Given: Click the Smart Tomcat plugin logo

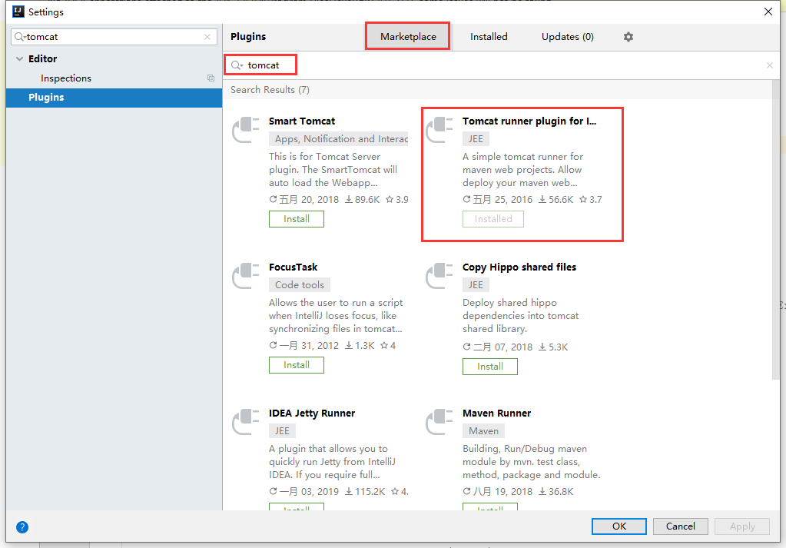Looking at the screenshot, I should (x=244, y=129).
